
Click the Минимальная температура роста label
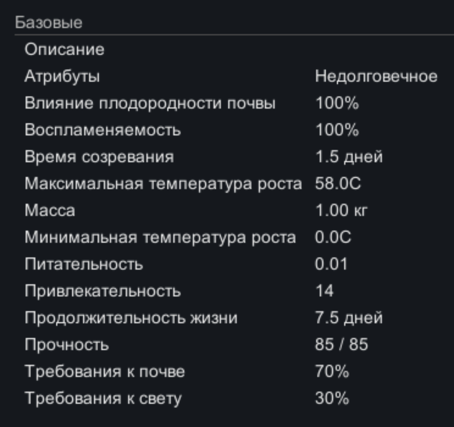(160, 237)
